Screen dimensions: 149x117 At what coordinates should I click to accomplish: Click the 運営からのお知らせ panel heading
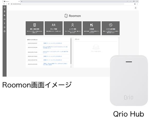32,40
